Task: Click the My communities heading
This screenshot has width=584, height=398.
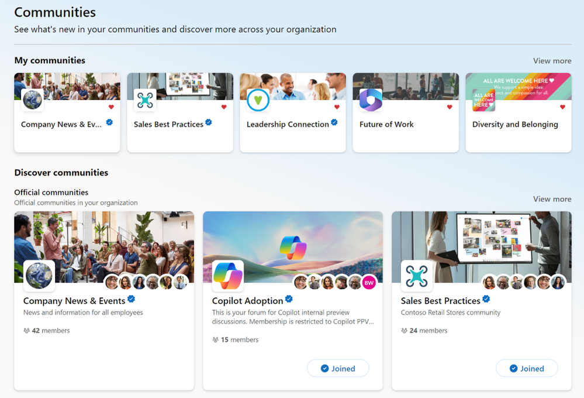Action: coord(50,60)
